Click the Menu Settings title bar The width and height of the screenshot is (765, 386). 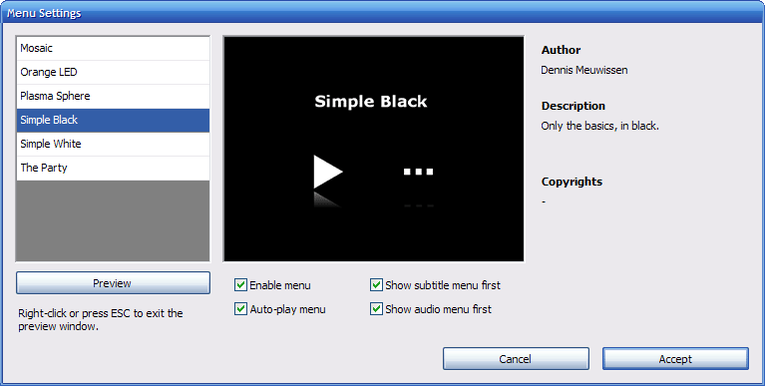[383, 13]
